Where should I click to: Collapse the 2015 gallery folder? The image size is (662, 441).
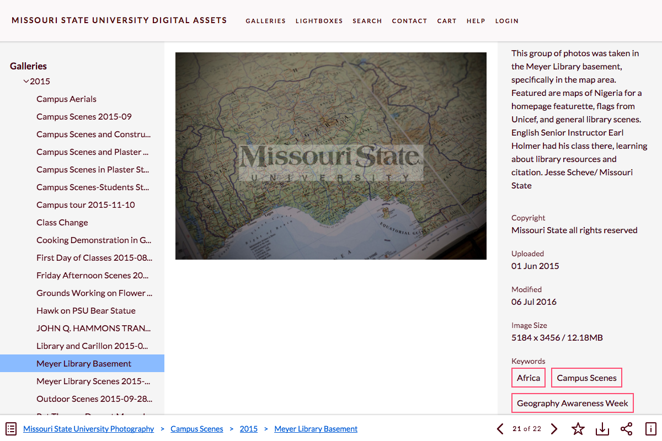point(26,82)
